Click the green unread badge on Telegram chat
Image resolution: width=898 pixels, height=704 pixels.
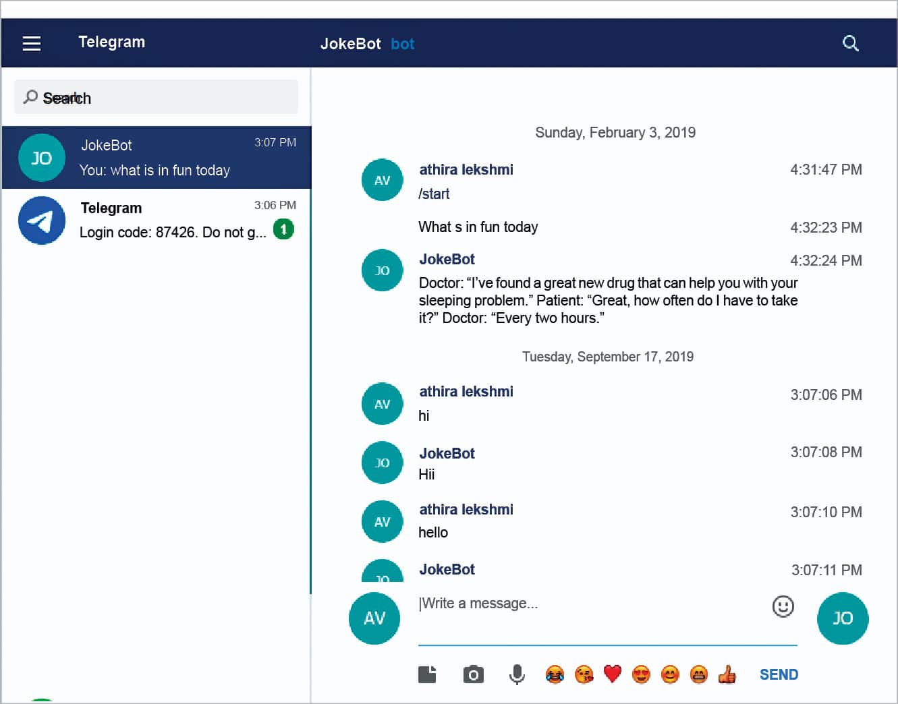coord(283,229)
